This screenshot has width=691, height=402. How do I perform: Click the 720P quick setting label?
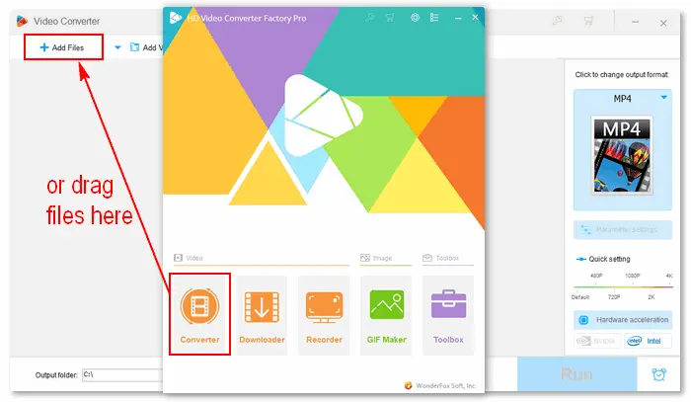click(614, 297)
